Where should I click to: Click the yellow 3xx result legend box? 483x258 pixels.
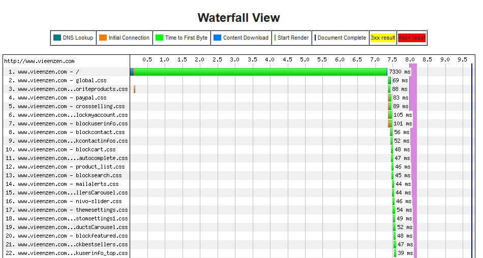pos(383,38)
